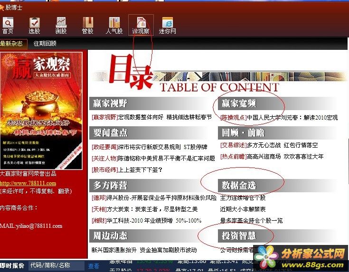Read [赢家视野]宏观数据整体向好 article
The width and height of the screenshot is (349, 272).
[x=151, y=117]
